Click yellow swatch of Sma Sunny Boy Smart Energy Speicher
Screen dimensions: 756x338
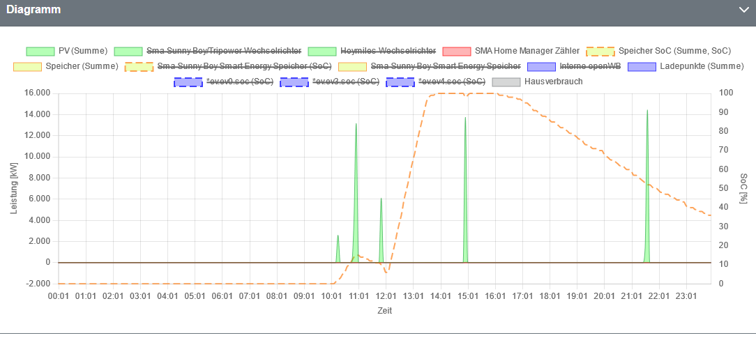point(352,66)
